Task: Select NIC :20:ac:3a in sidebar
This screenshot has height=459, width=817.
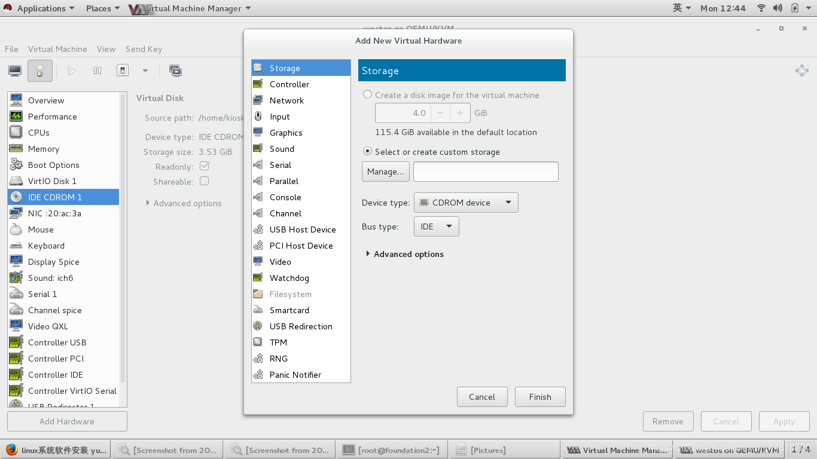Action: coord(63,213)
